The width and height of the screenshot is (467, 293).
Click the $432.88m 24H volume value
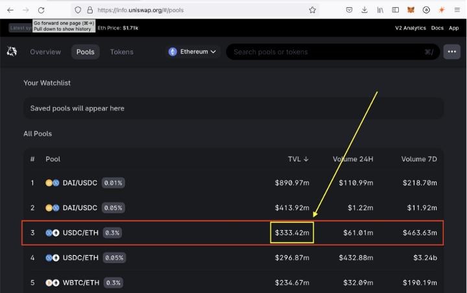(356, 258)
